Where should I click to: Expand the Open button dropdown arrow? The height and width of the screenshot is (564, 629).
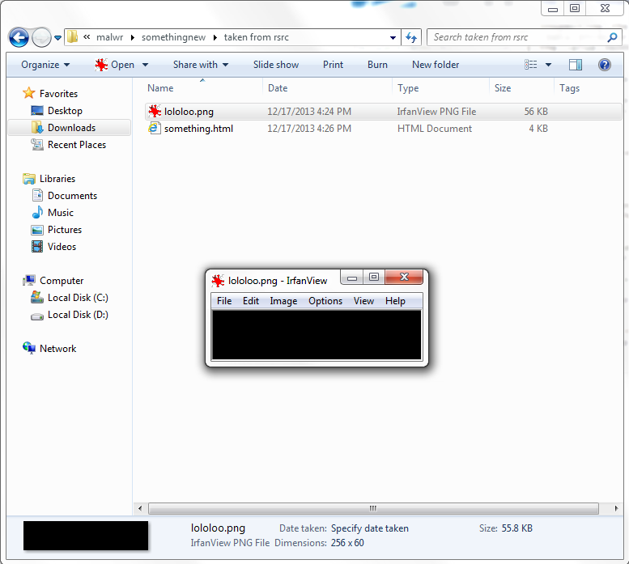[145, 65]
